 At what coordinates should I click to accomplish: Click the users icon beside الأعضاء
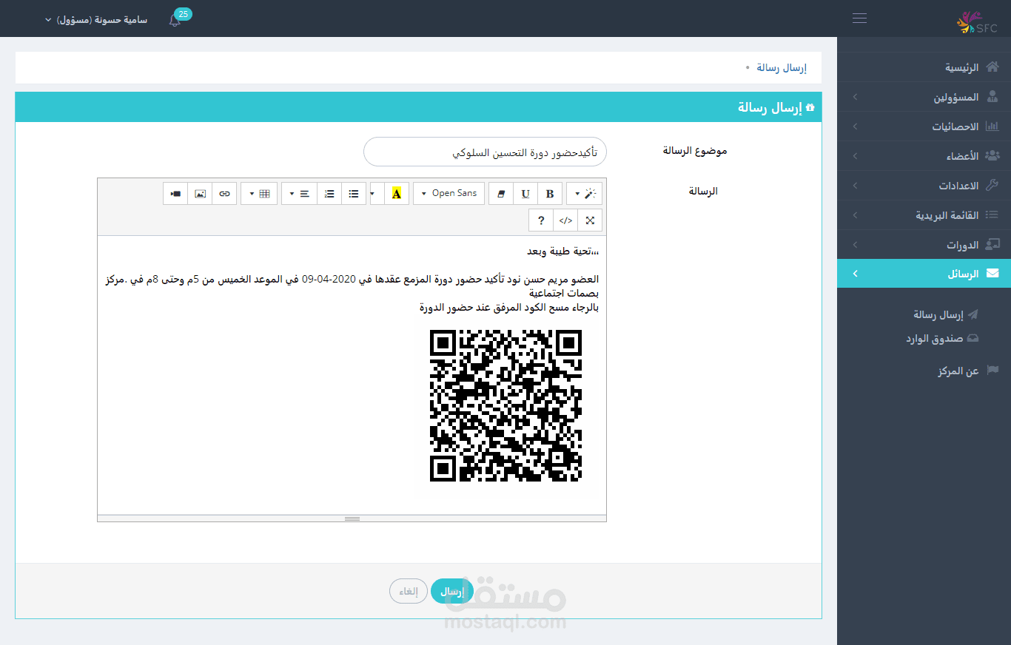992,155
